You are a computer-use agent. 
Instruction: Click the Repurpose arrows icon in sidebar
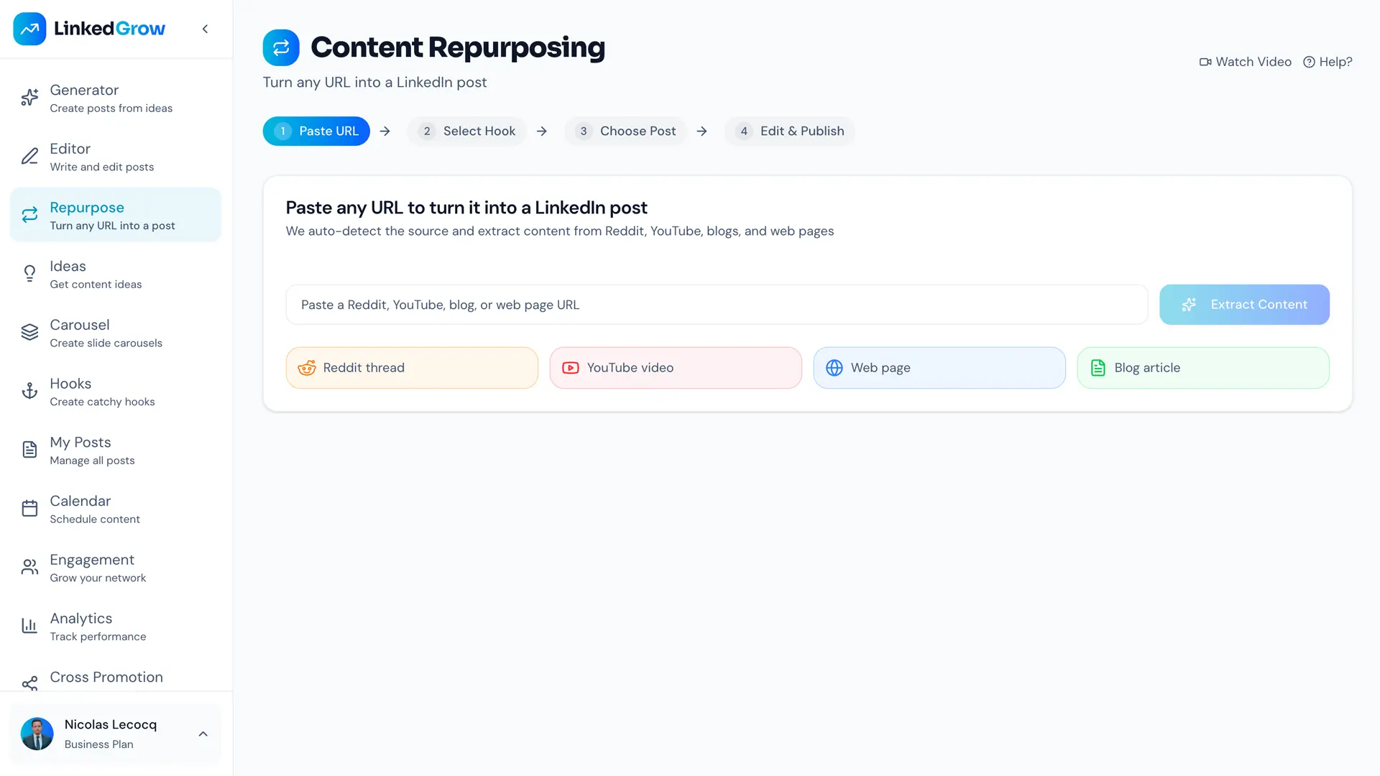tap(29, 215)
